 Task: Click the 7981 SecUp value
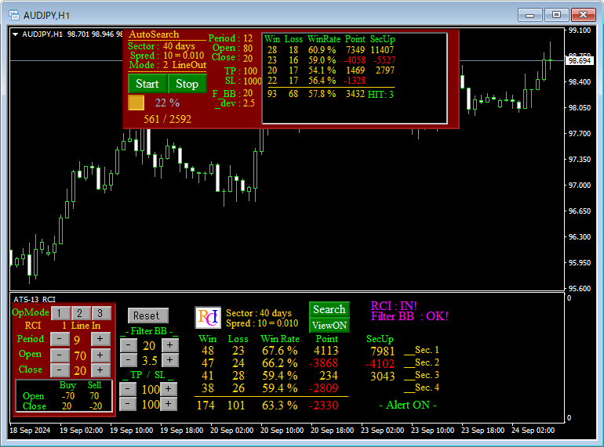point(383,351)
